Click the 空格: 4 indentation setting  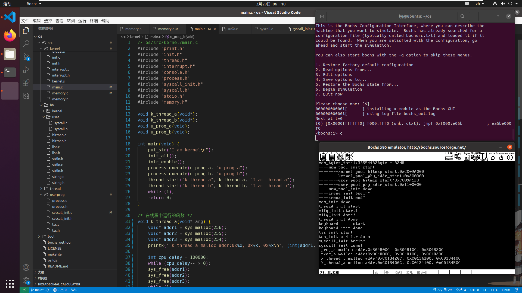point(461,290)
